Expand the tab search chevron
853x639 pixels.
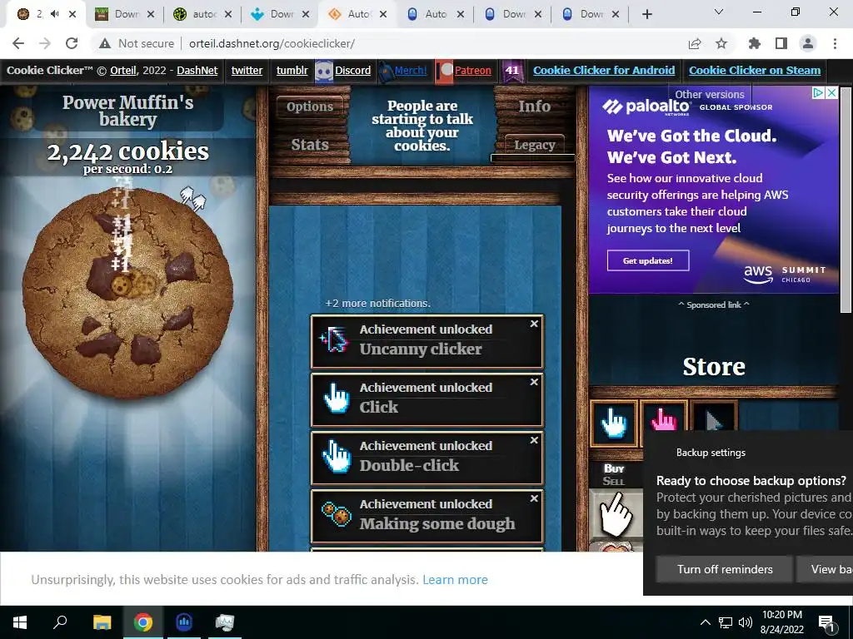[x=719, y=12]
